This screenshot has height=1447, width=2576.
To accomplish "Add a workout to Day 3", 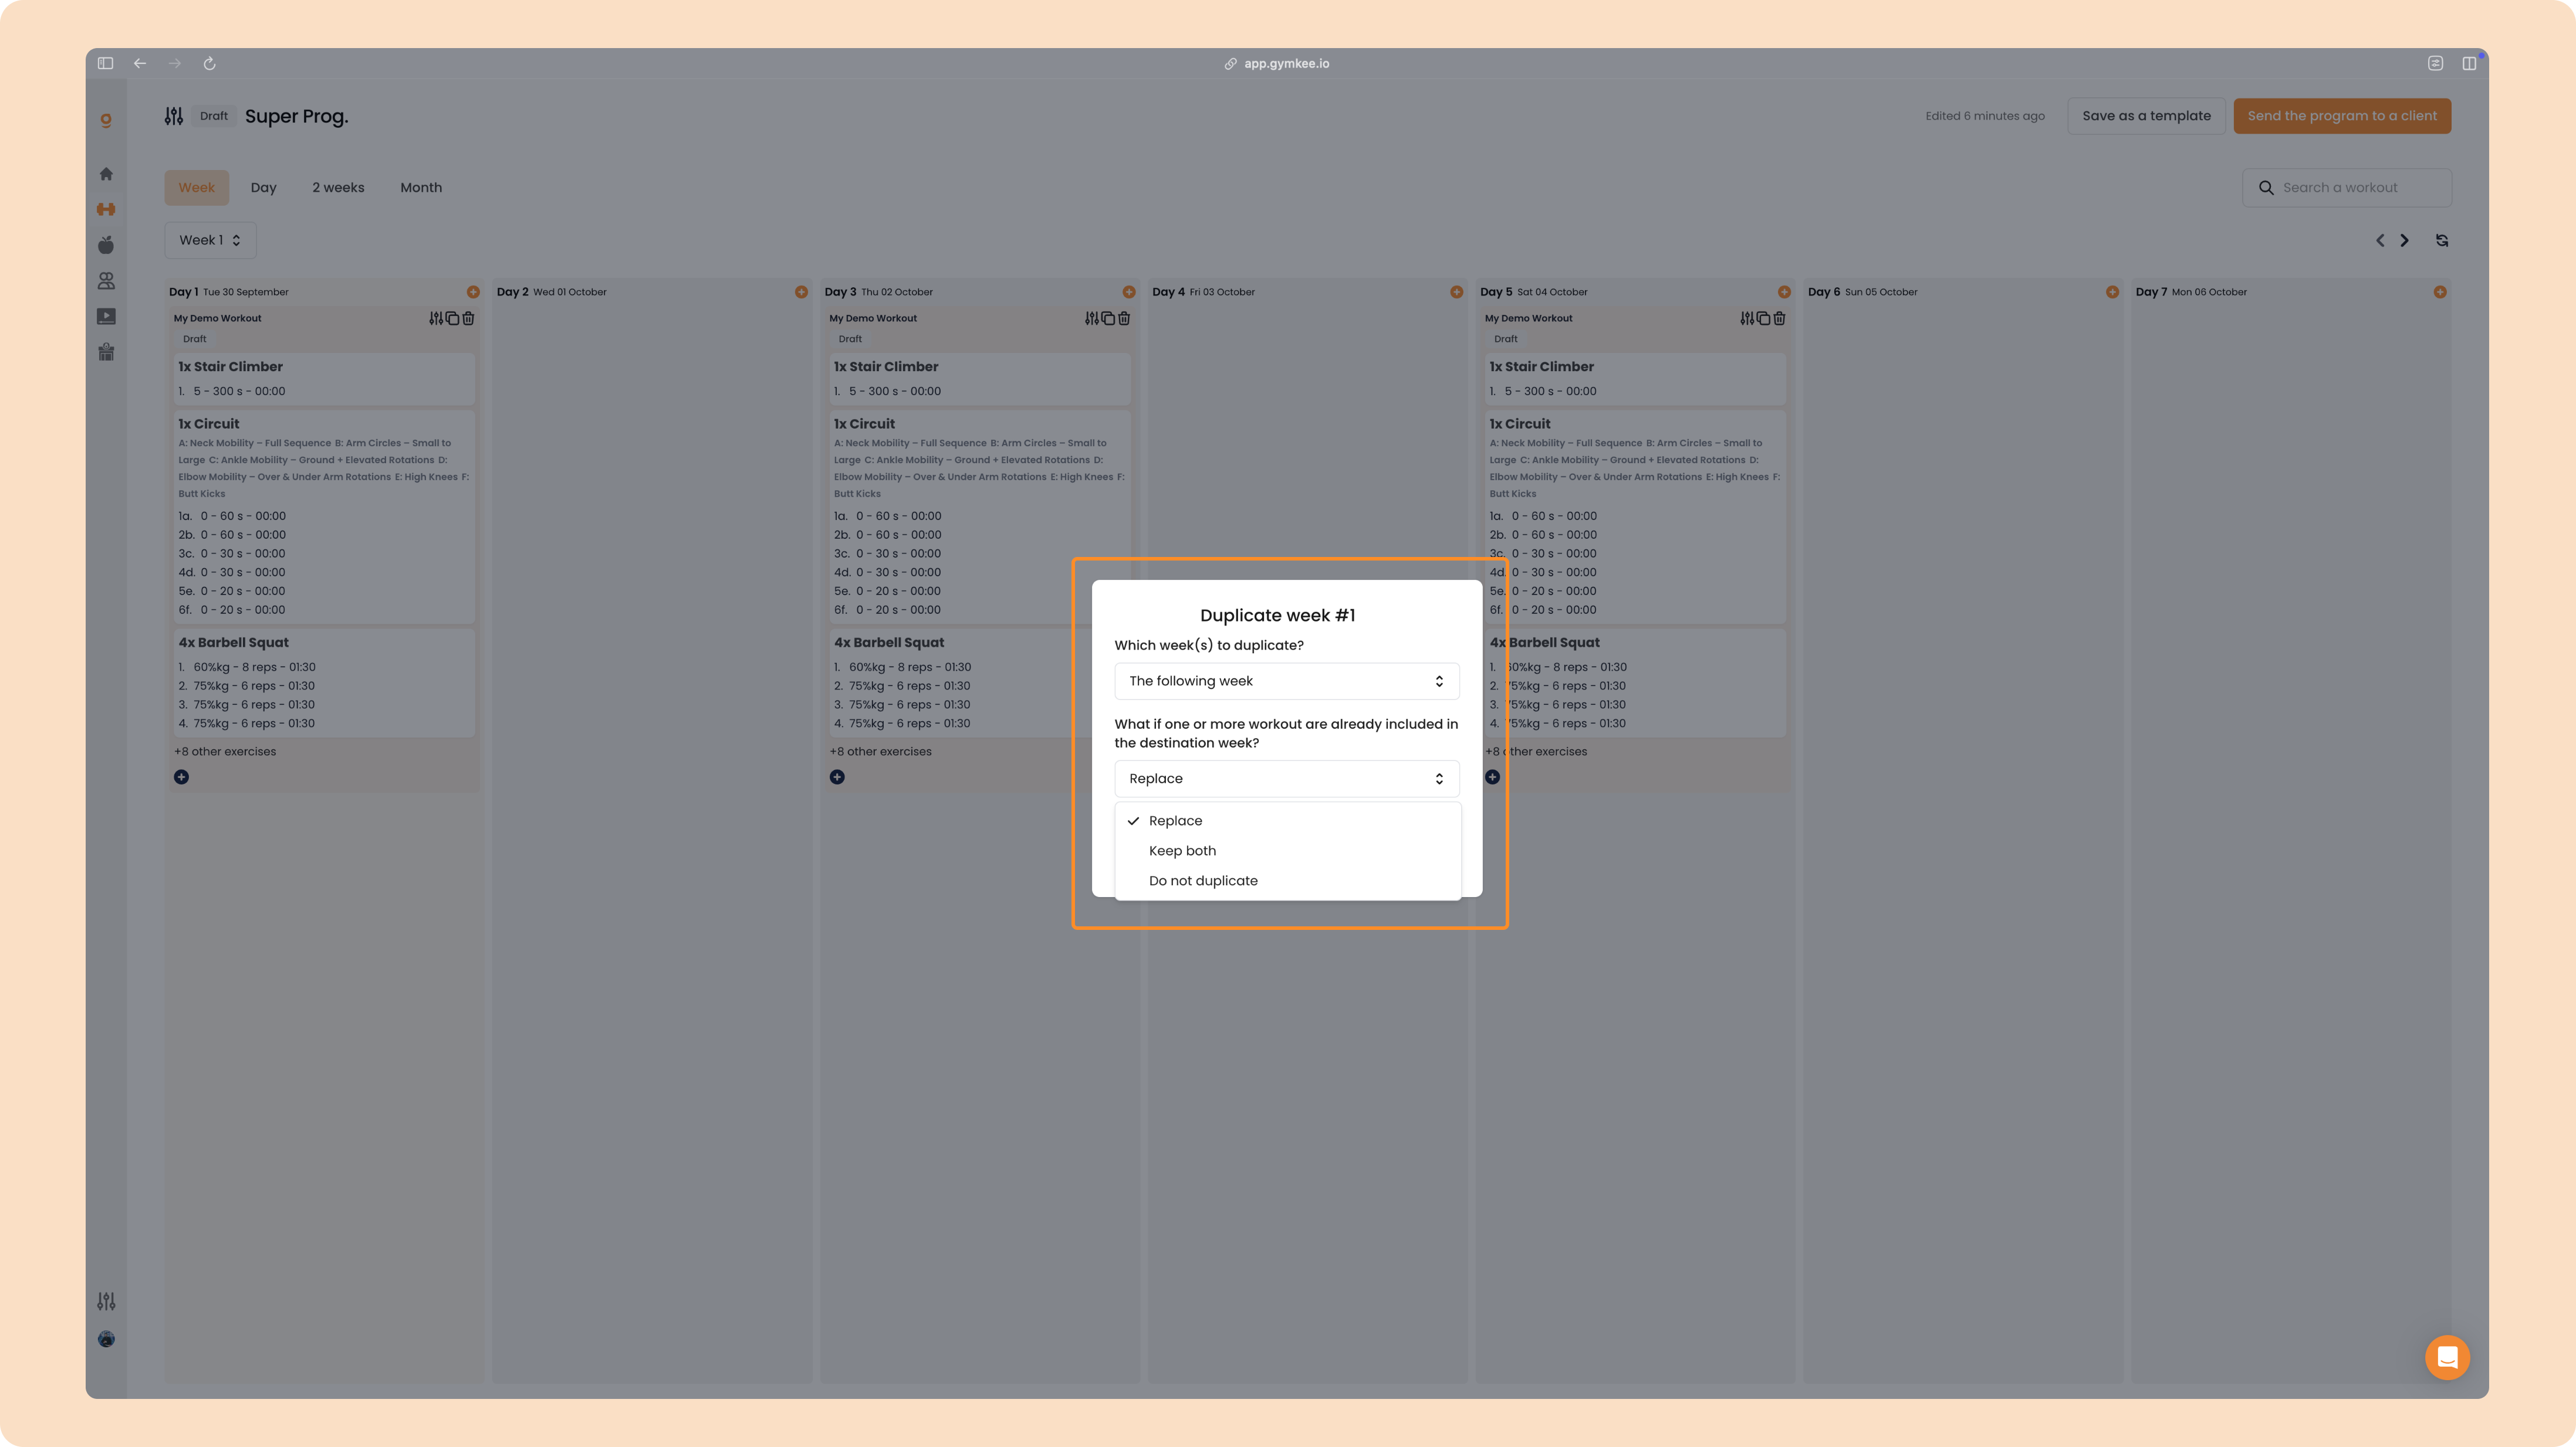I will click(1129, 292).
